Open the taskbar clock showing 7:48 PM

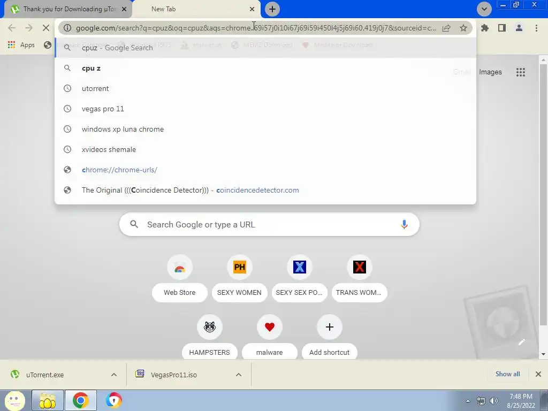[521, 401]
